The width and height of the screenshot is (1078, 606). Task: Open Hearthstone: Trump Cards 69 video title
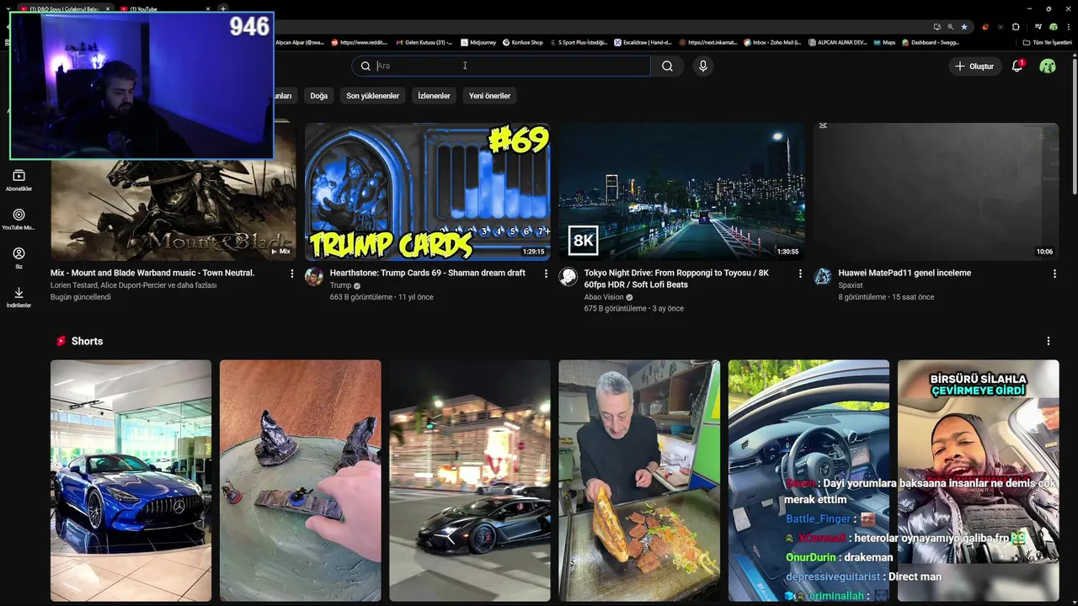[x=428, y=273]
